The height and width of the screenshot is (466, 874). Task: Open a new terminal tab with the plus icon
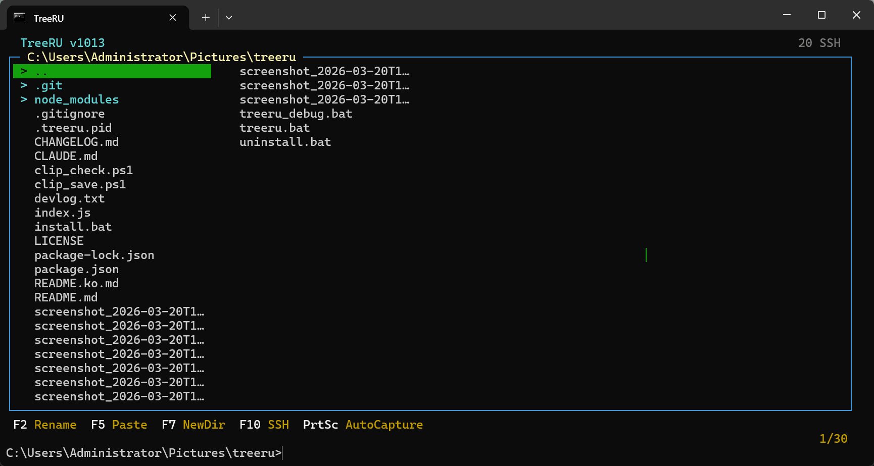click(x=205, y=17)
